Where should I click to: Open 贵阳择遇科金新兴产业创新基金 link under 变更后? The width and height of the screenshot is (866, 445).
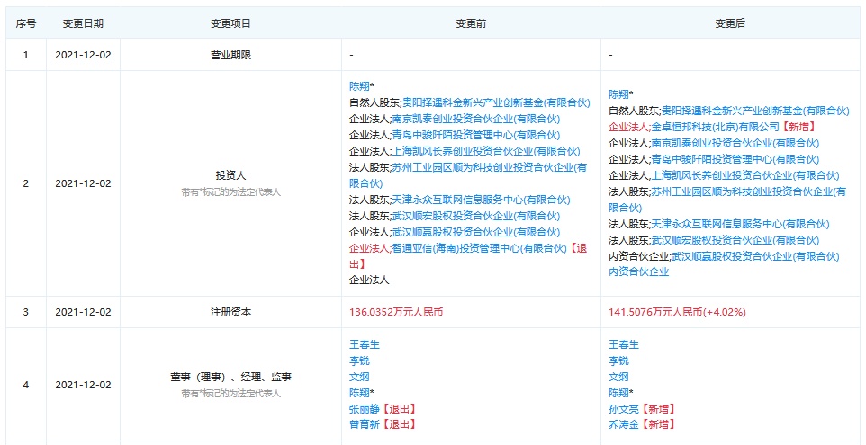(755, 111)
